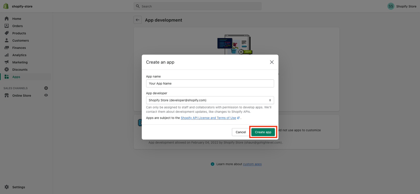Open Finances in the sidebar
The width and height of the screenshot is (420, 194).
[x=19, y=48]
